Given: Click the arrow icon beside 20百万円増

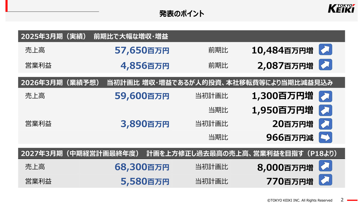Looking at the screenshot, I should 325,124.
